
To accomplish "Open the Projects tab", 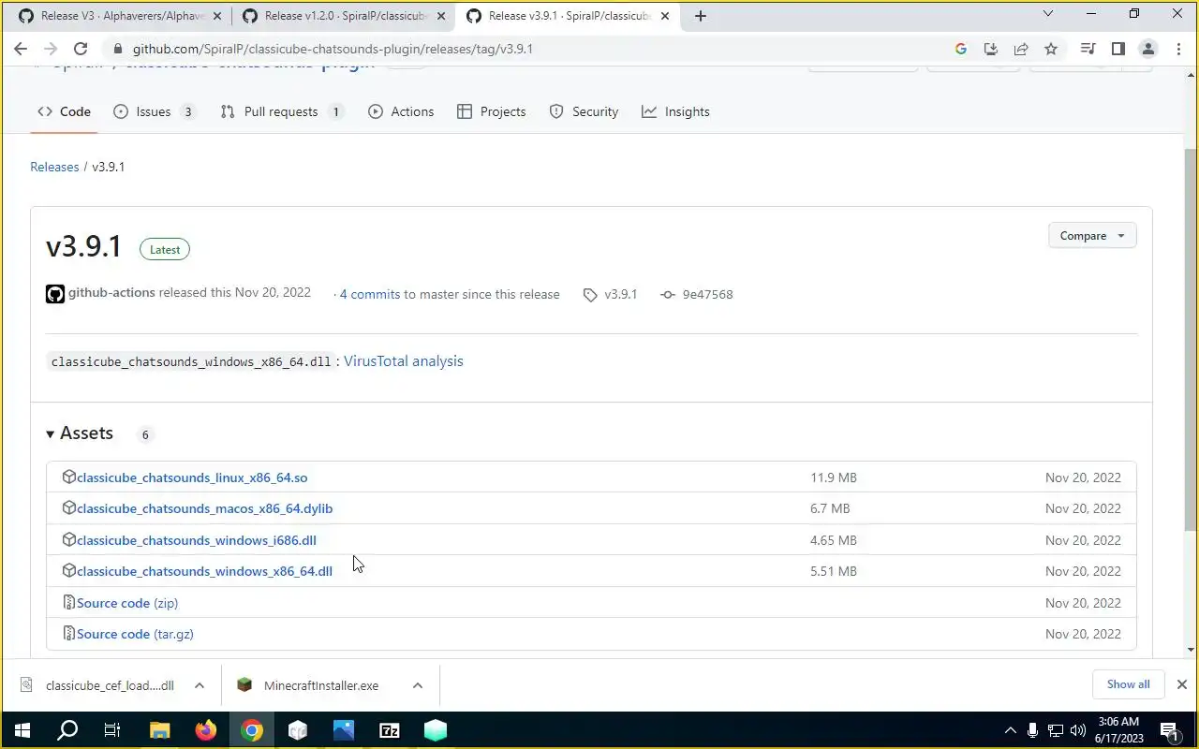I will click(x=492, y=111).
